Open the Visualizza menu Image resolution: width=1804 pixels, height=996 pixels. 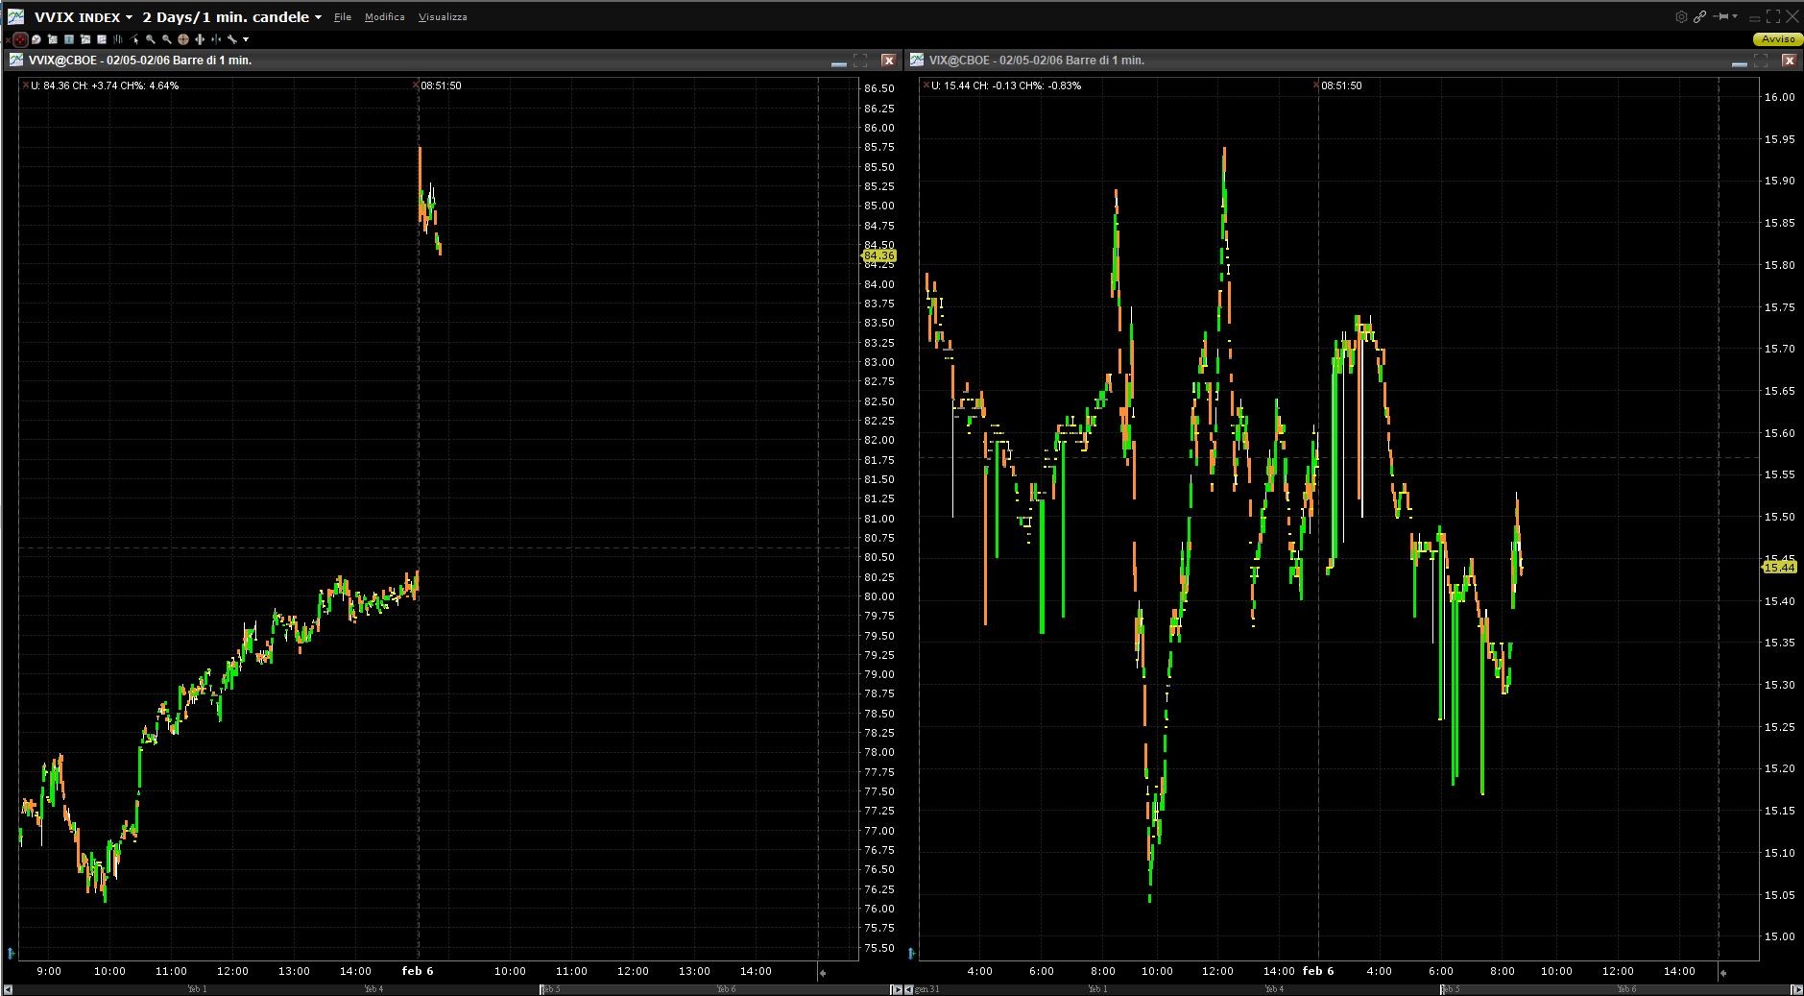(443, 17)
